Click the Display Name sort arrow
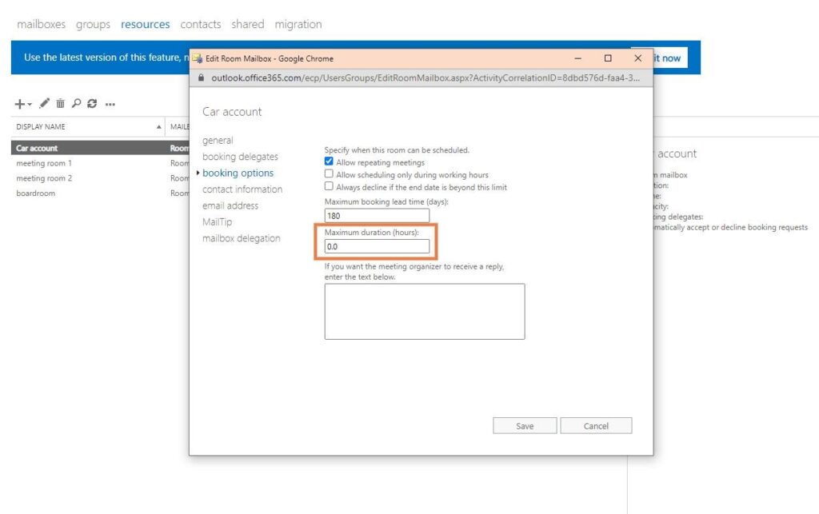Screen dimensions: 819x514 click(x=160, y=126)
